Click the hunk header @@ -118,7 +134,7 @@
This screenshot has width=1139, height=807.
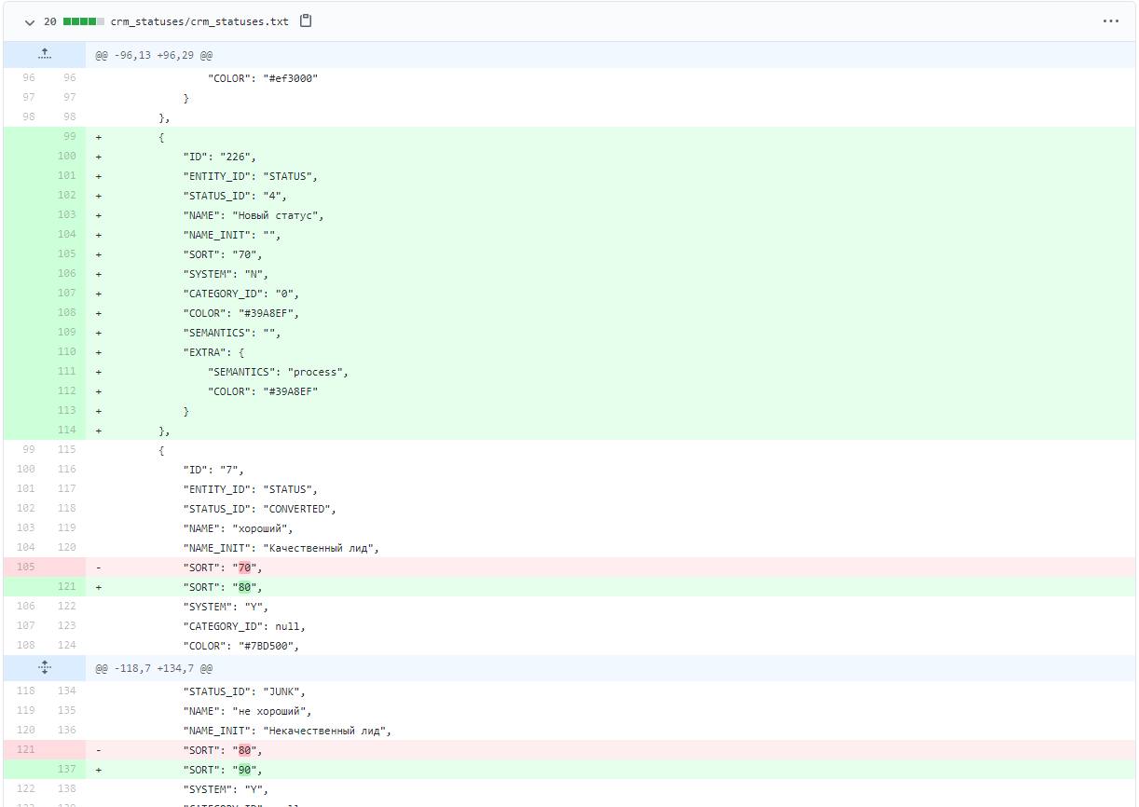154,669
